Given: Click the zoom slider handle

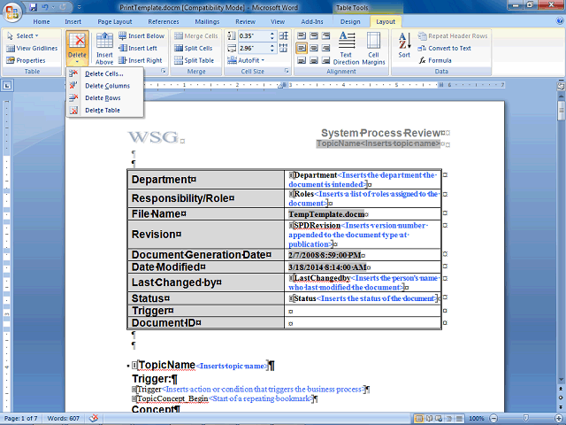Looking at the screenshot, I should (x=526, y=418).
